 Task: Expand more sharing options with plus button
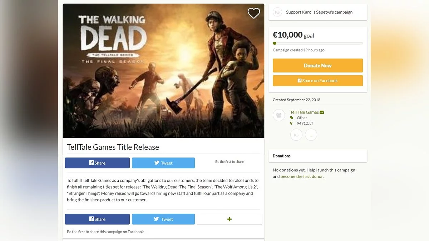230,219
